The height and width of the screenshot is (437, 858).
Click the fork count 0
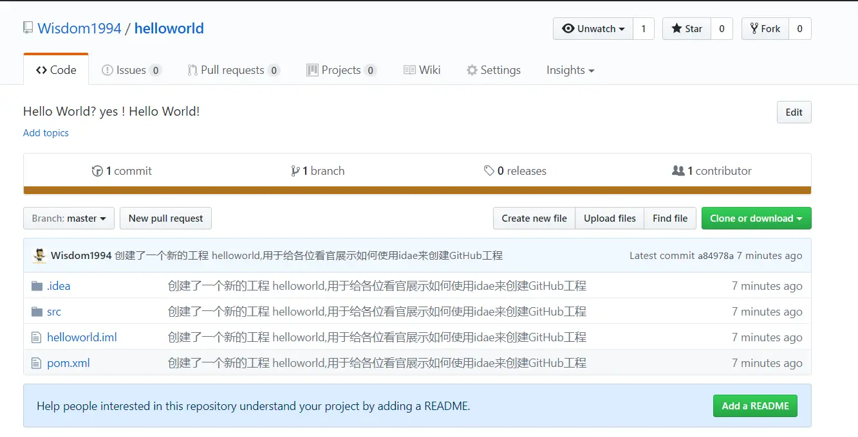800,29
